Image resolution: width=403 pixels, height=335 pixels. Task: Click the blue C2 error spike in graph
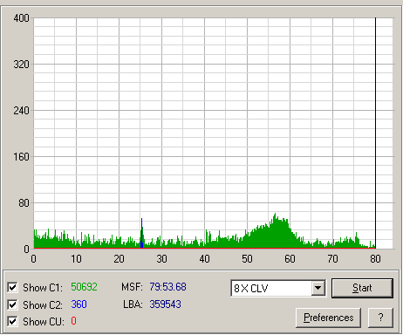[x=141, y=233]
